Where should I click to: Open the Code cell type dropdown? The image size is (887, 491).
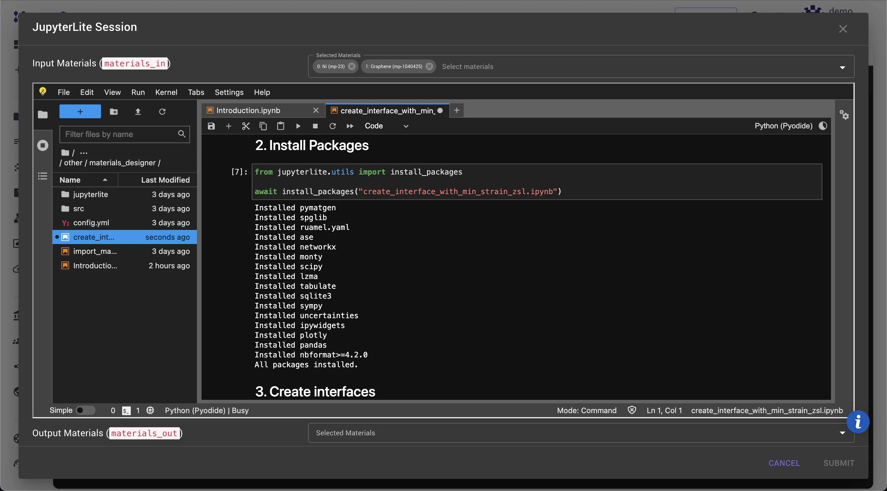point(386,126)
